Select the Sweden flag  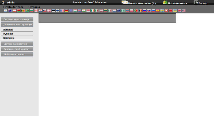(x=162, y=10)
